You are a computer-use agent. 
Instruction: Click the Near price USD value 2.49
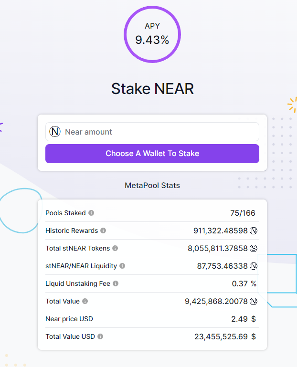point(239,319)
